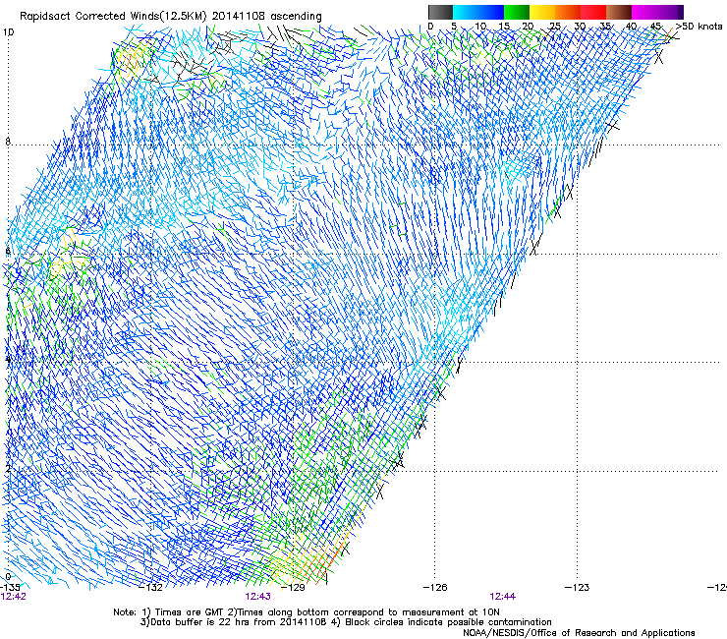Click the latitude 2 axis label
The width and height of the screenshot is (727, 639).
coord(8,468)
